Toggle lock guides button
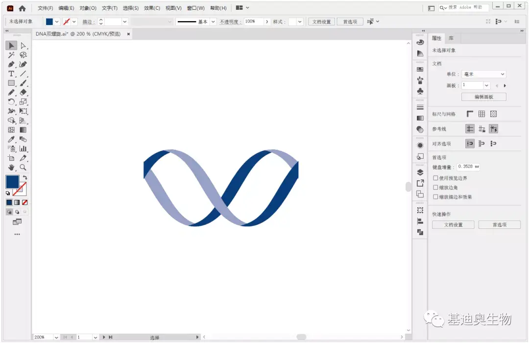This screenshot has width=529, height=343. pos(482,129)
